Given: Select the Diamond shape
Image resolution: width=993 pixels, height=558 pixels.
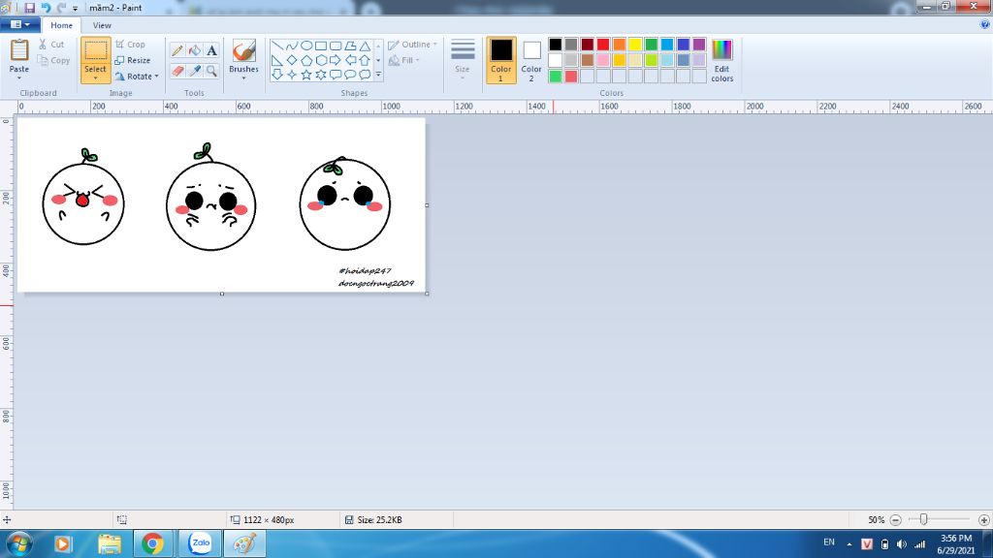Looking at the screenshot, I should click(x=291, y=60).
